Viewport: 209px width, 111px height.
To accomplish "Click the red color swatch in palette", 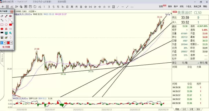I will [8, 43].
